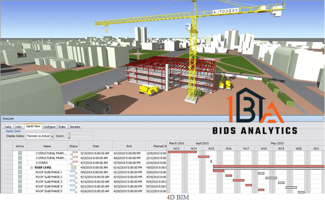
Task: Toggle Active checkbox for ROOF SLAB PHASE 3
Action: click(x=20, y=182)
